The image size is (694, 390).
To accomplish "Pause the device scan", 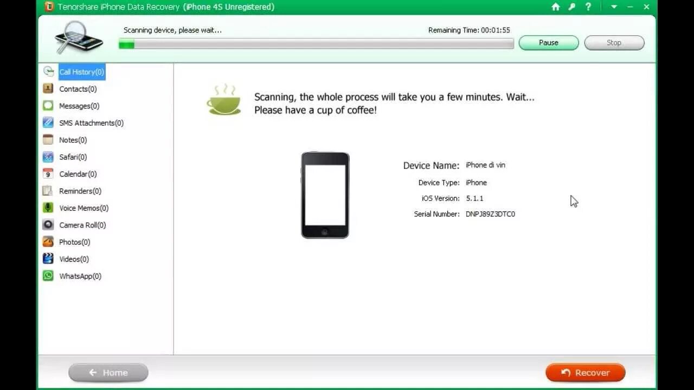I will click(549, 43).
